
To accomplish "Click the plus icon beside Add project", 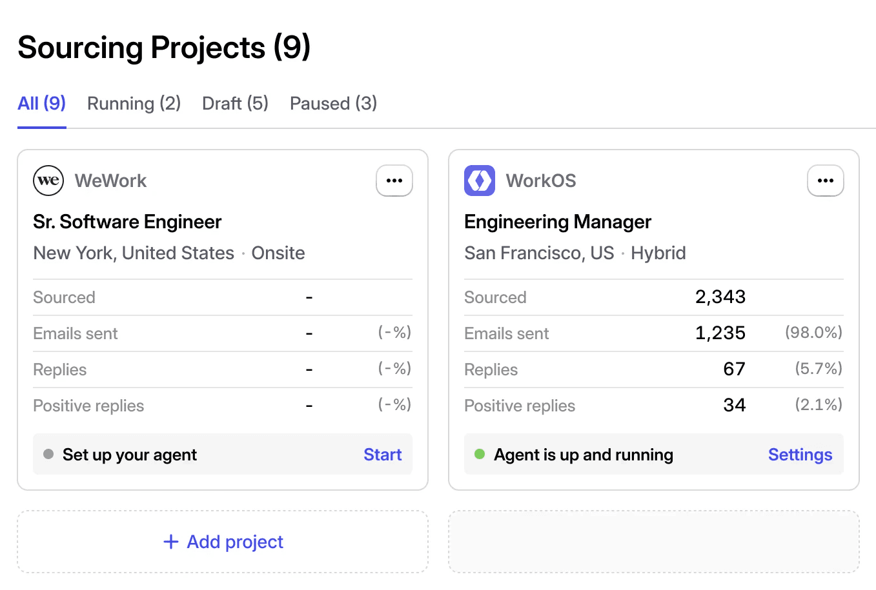I will [171, 542].
